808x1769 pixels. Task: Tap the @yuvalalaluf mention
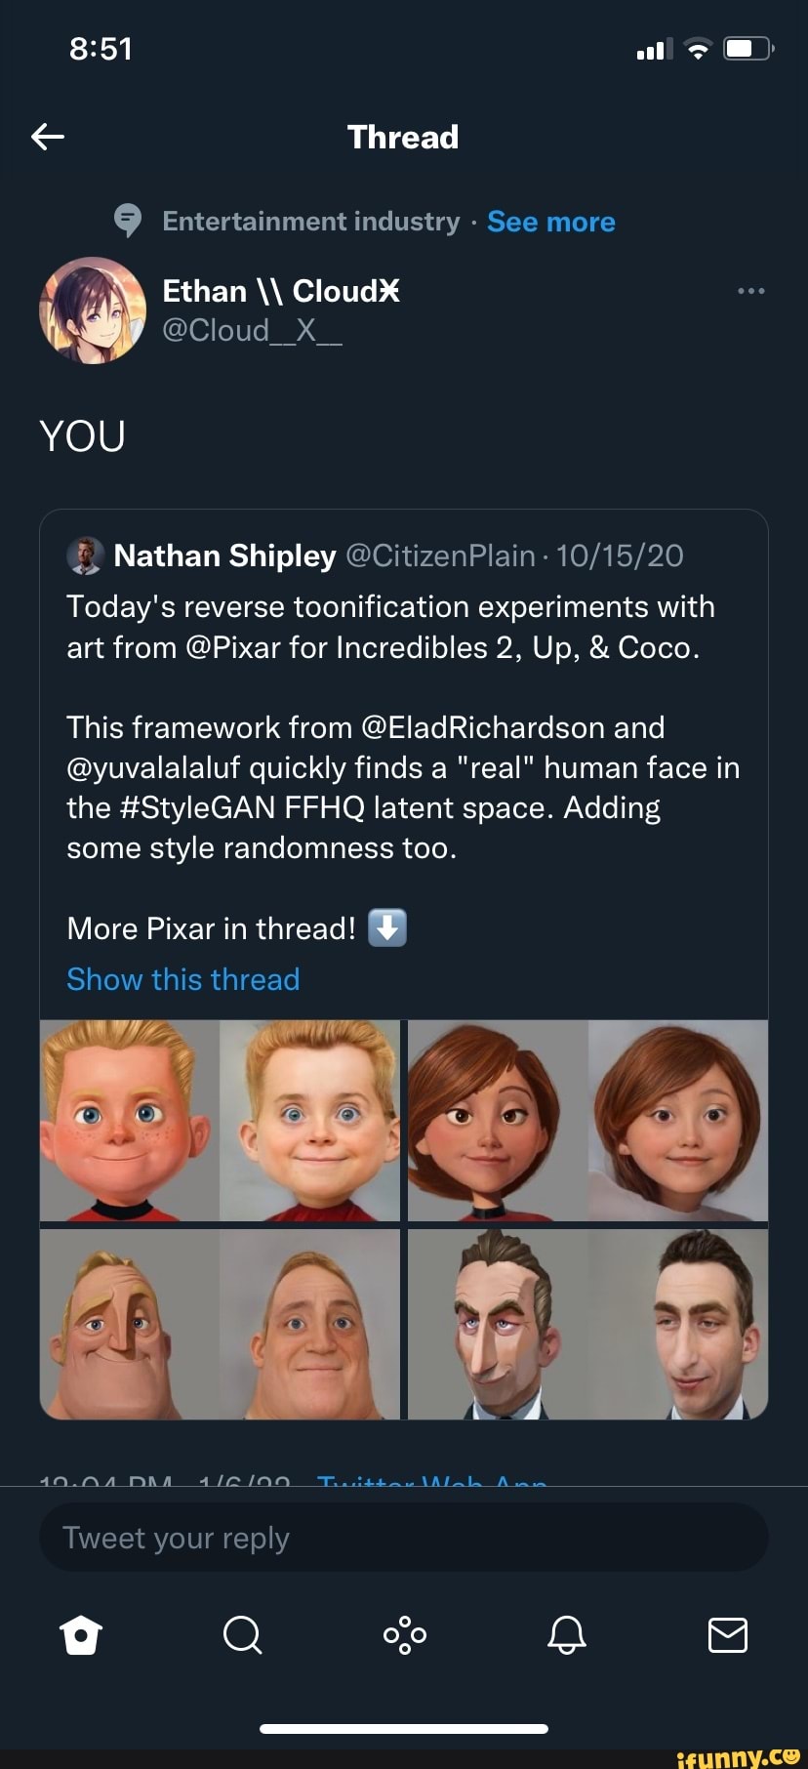(153, 768)
